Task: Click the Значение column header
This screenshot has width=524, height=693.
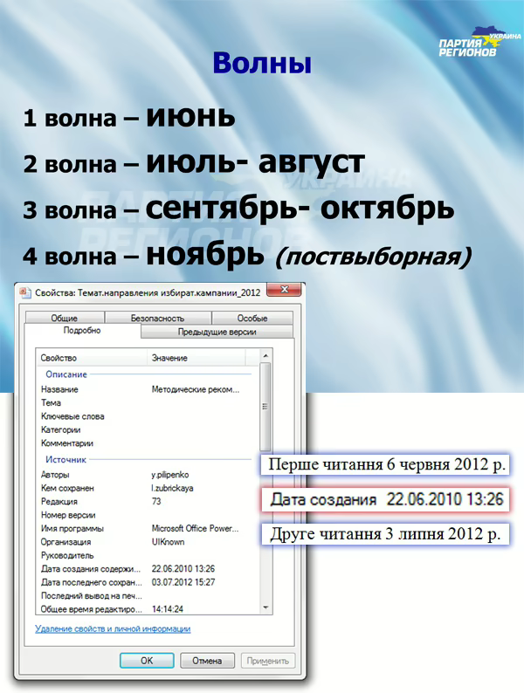Action: click(201, 358)
